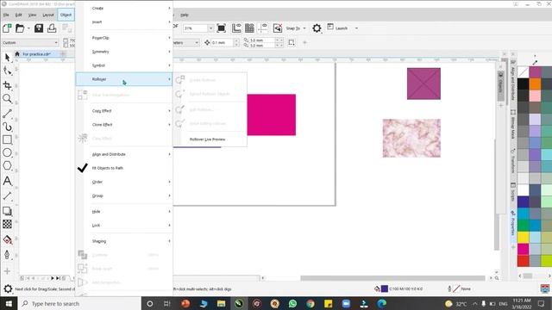
Task: Choose Rollover Live Preview
Action: tap(210, 139)
